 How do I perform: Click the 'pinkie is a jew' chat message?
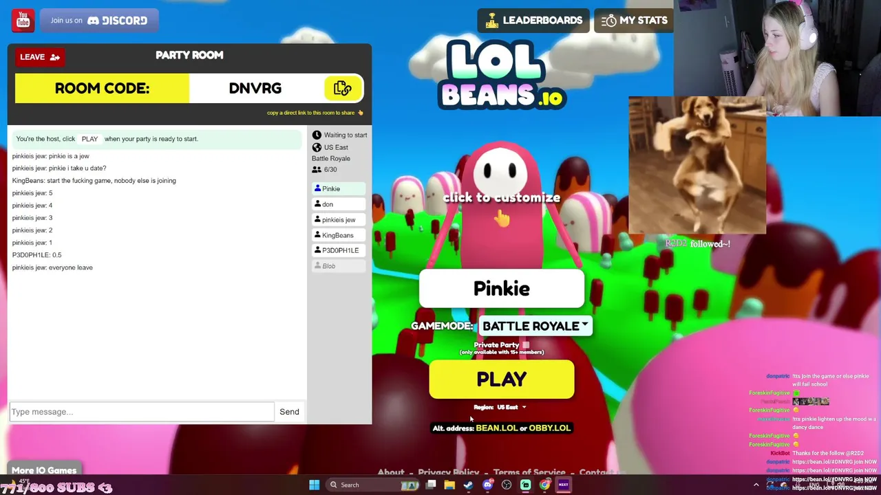point(50,156)
